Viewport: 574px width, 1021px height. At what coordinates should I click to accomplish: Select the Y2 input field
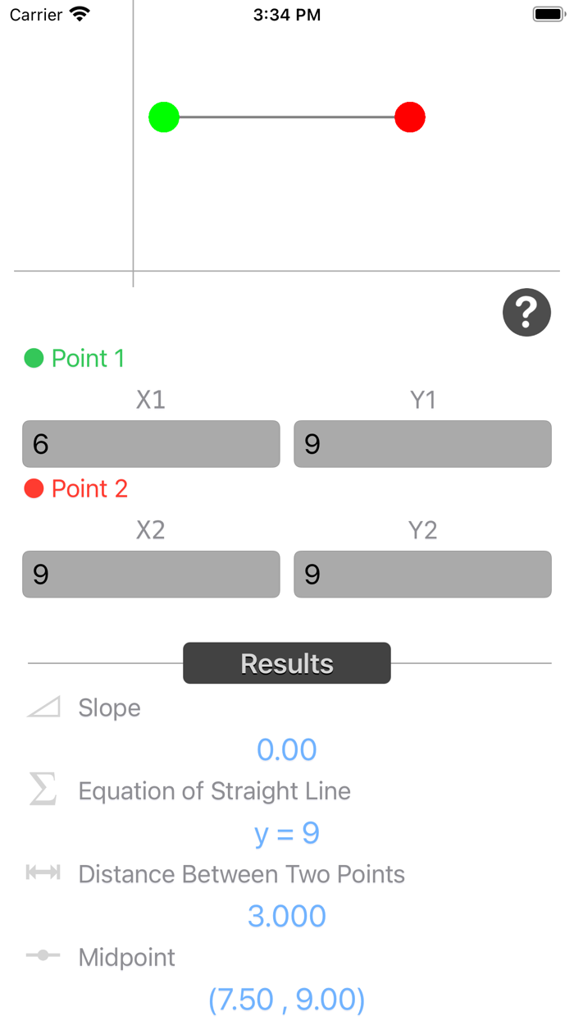coord(421,575)
